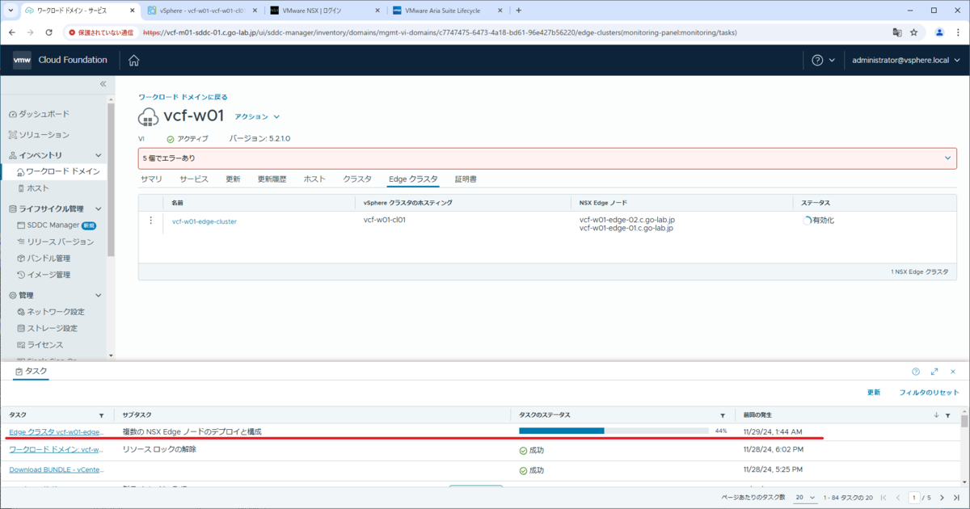970x509 pixels.
Task: Change tasks-per-page dropdown showing 20
Action: click(x=803, y=498)
